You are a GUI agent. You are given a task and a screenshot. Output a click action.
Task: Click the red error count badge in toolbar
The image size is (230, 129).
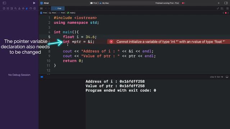tap(183, 3)
